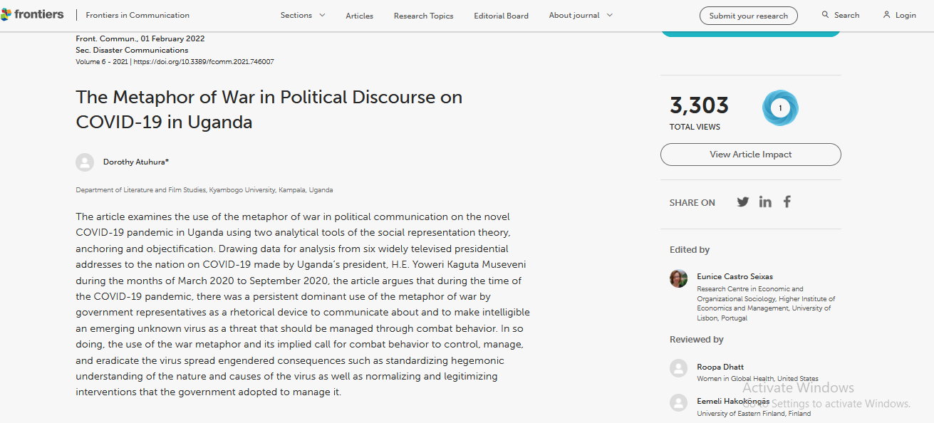Click the Altmetric score badge
The width and height of the screenshot is (934, 423).
(x=780, y=108)
